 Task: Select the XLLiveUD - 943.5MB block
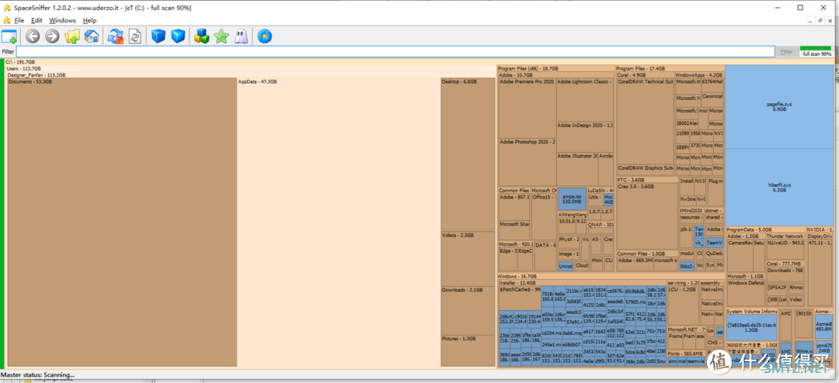pos(785,250)
